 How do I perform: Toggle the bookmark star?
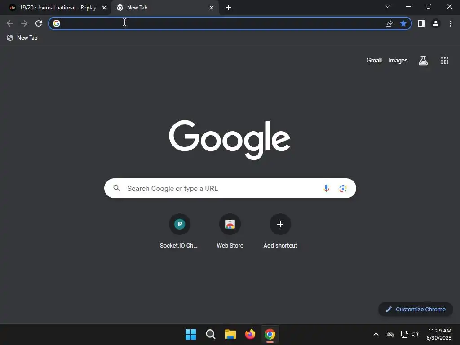(x=403, y=23)
